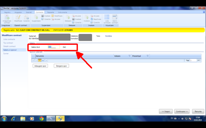Select Salariu si sporuri wizard step
The height and width of the screenshot is (128, 206).
click(x=14, y=50)
